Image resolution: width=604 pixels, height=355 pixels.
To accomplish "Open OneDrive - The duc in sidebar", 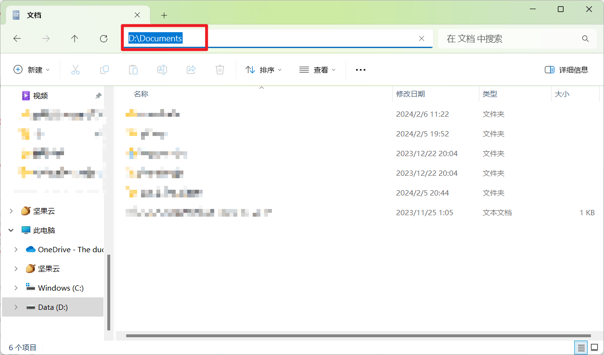I will (71, 249).
